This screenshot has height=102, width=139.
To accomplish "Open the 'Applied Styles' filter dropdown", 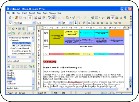I will point(33,88).
